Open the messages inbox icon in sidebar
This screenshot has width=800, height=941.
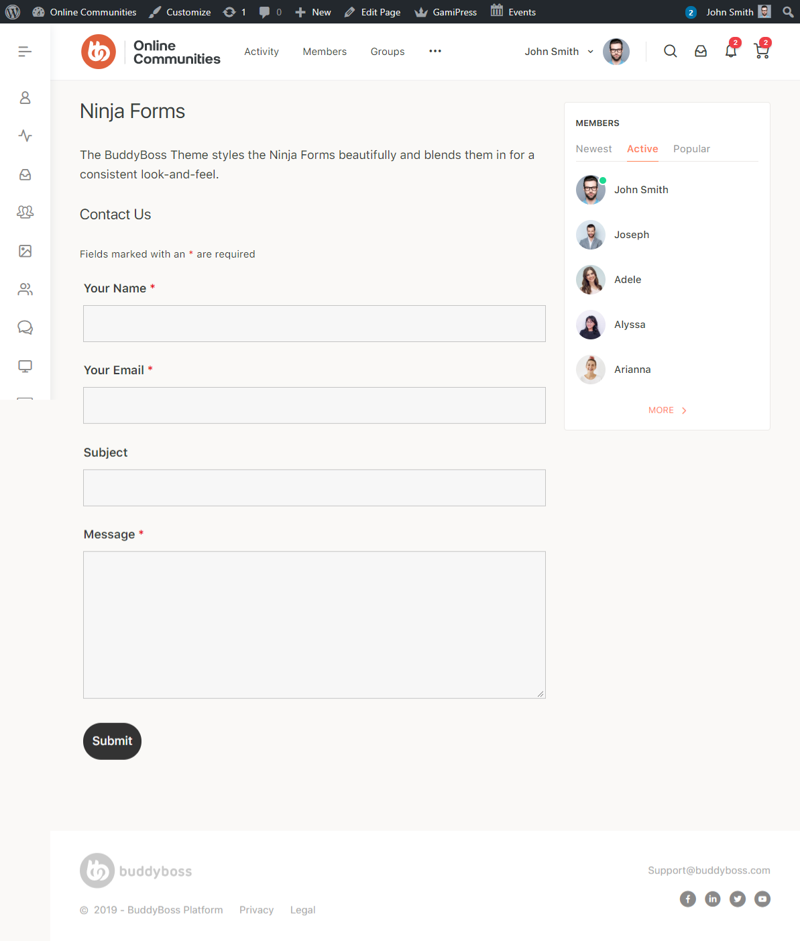[x=25, y=174]
